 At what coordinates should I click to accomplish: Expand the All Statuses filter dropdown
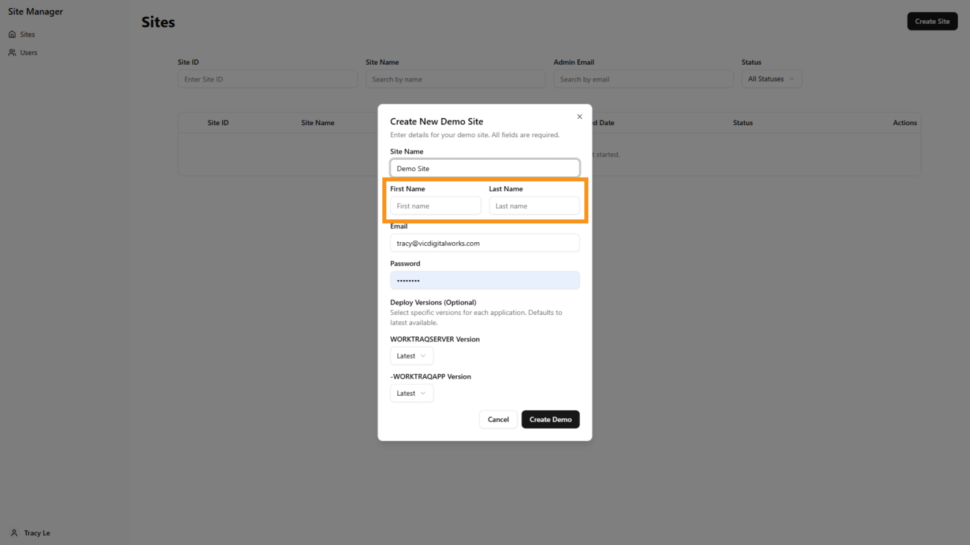point(771,79)
